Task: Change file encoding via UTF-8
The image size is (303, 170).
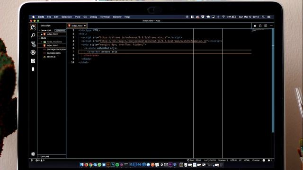Action: click(x=233, y=160)
